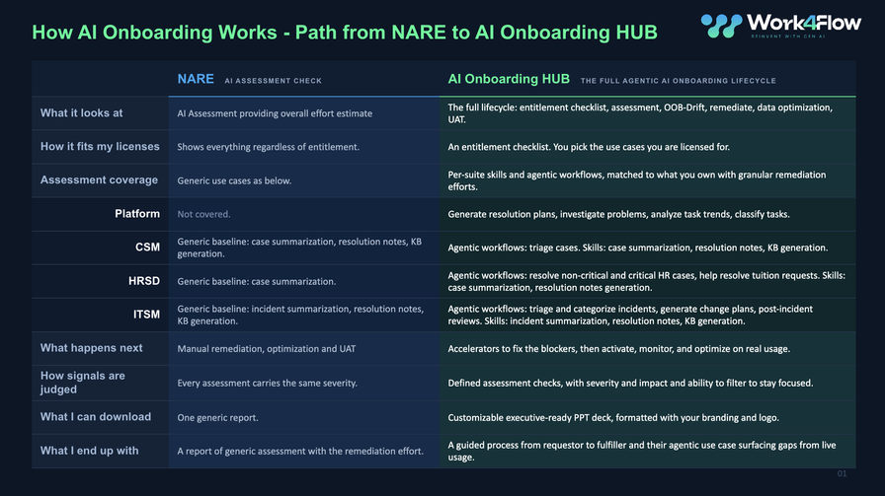Click the Work4Flow brand name text
The width and height of the screenshot is (885, 496).
pos(804,23)
